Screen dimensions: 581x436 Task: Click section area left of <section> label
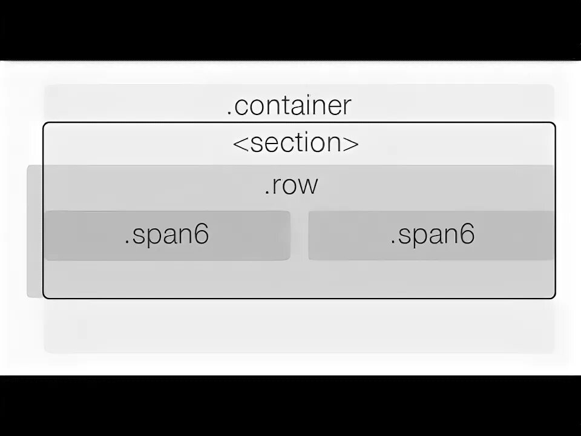[x=133, y=144]
